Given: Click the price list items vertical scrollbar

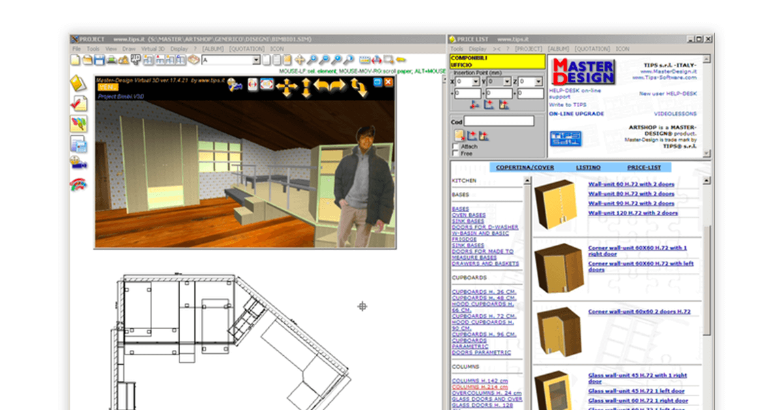Looking at the screenshot, I should coord(707,281).
